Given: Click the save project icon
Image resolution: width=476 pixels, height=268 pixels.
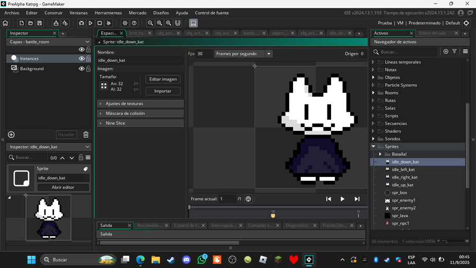Looking at the screenshot, I should pos(39,23).
